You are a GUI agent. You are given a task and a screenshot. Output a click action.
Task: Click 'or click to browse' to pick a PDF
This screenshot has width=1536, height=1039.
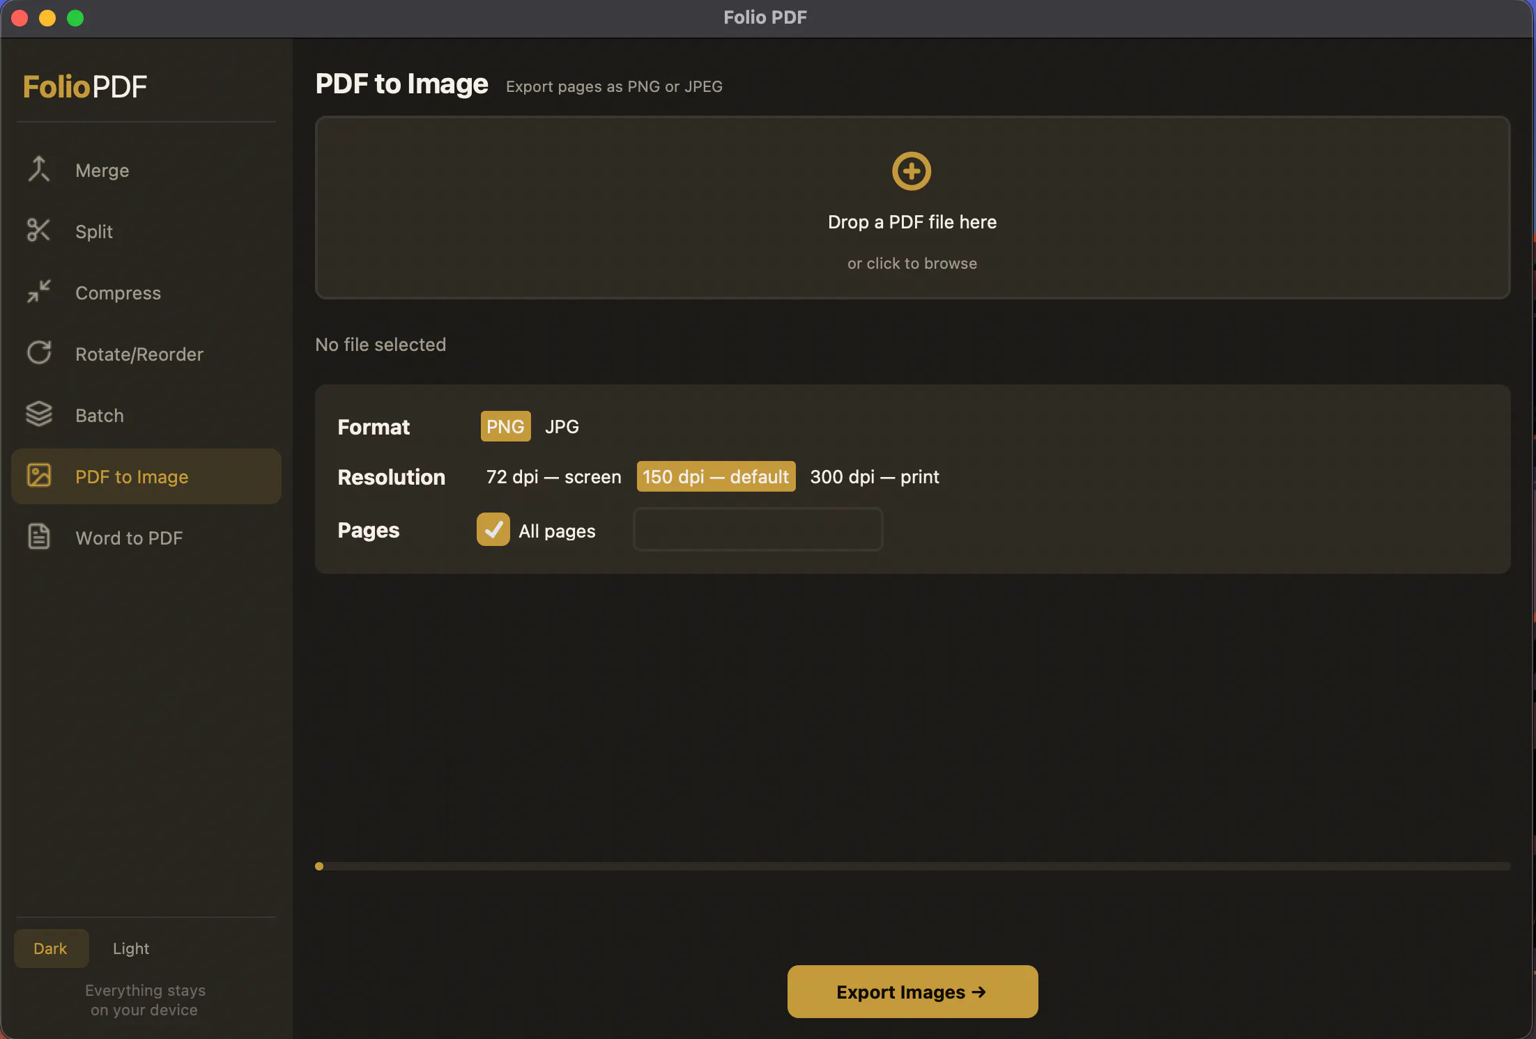(x=912, y=263)
